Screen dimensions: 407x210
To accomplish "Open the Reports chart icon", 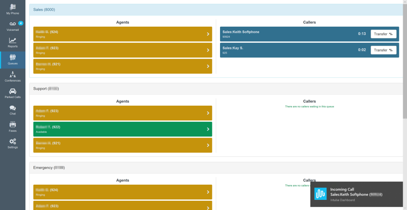I will point(12,40).
